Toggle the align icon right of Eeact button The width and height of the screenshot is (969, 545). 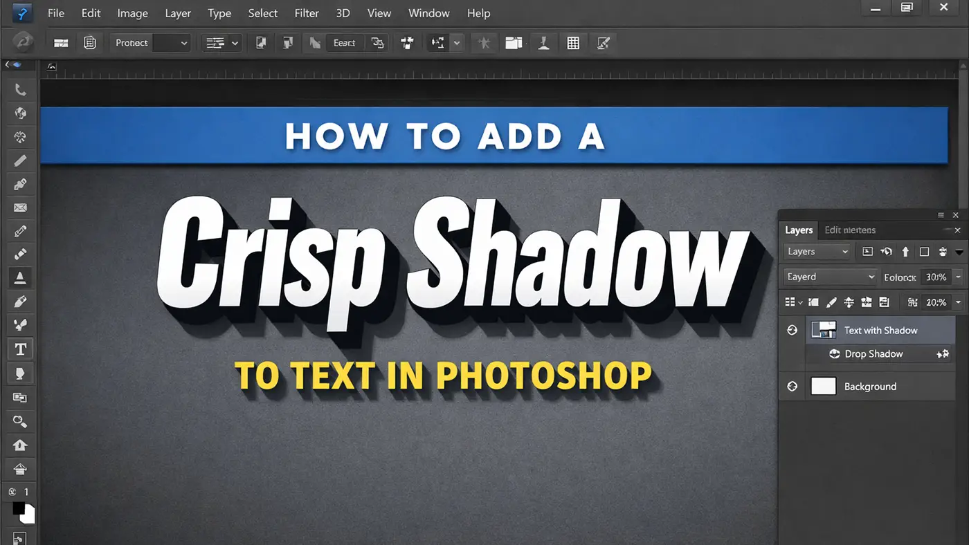coord(377,43)
